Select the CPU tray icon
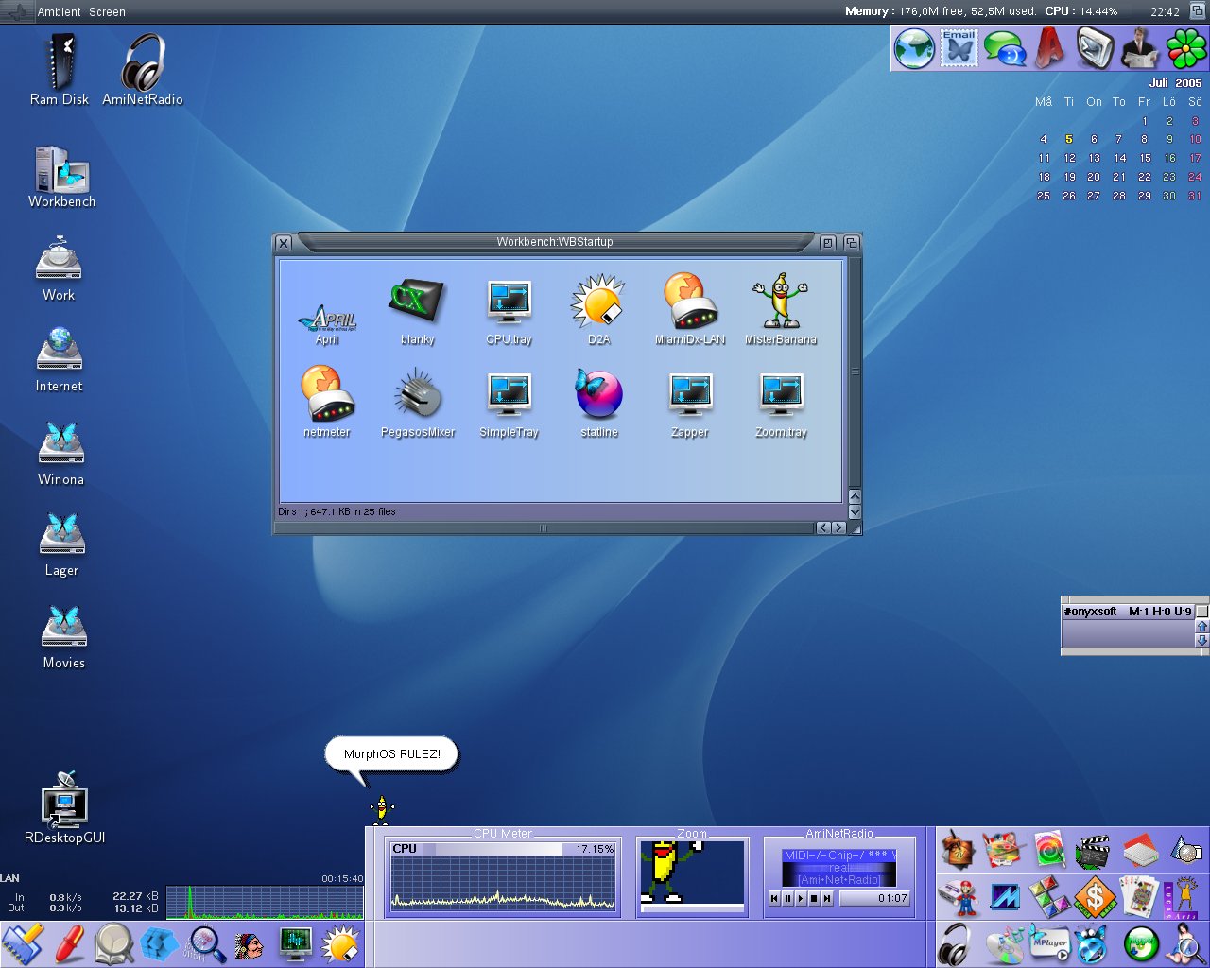The width and height of the screenshot is (1210, 968). 510,312
